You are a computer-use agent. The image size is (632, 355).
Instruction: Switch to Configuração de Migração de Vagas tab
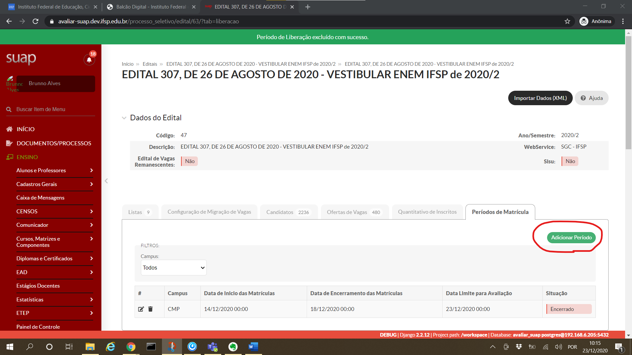209,212
